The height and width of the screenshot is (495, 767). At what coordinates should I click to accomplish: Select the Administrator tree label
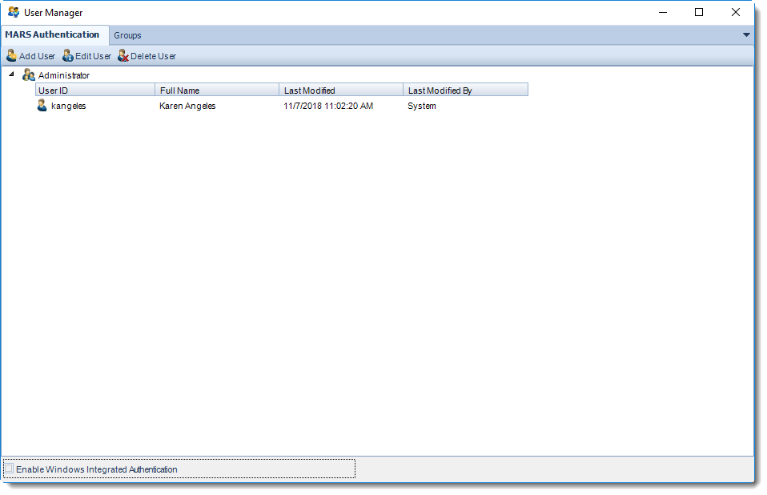tap(64, 75)
